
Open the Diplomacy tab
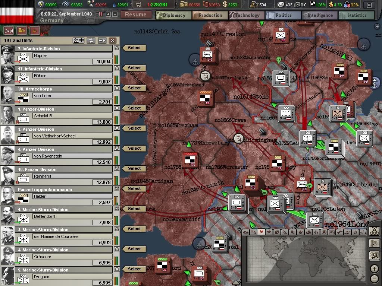click(173, 15)
